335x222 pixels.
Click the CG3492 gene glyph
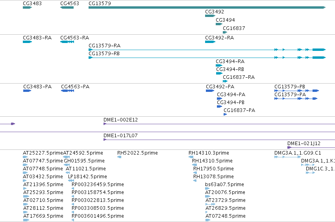click(210, 16)
